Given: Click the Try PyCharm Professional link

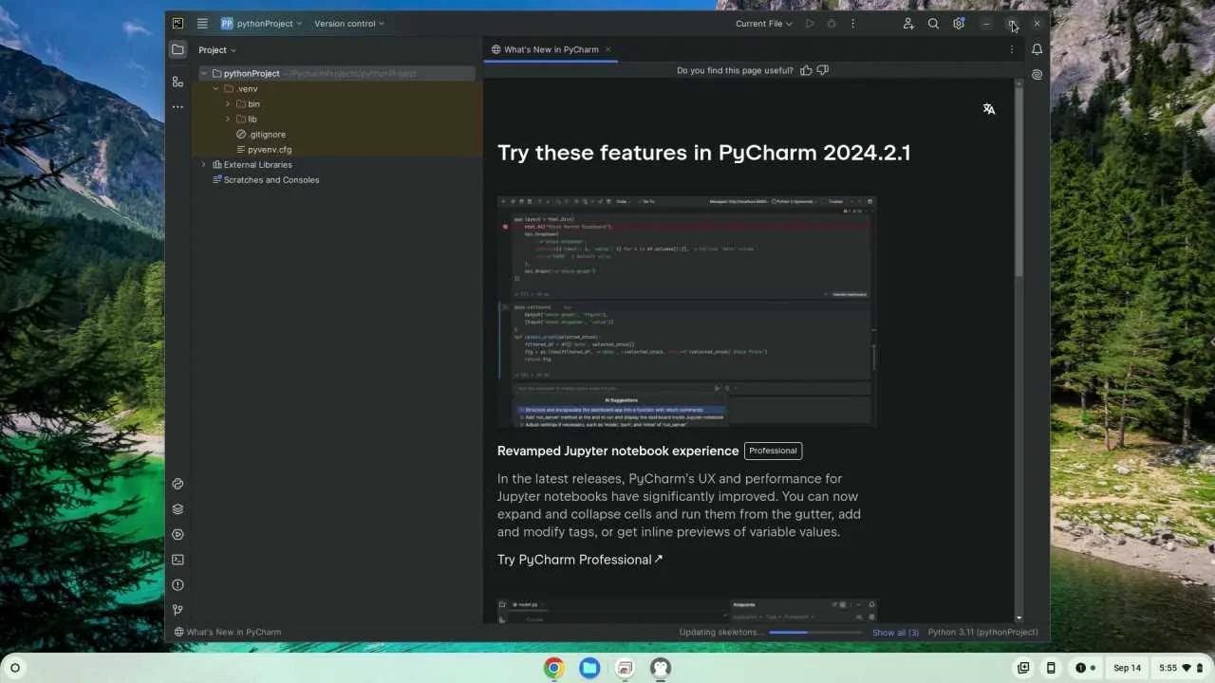Looking at the screenshot, I should pyautogui.click(x=574, y=560).
